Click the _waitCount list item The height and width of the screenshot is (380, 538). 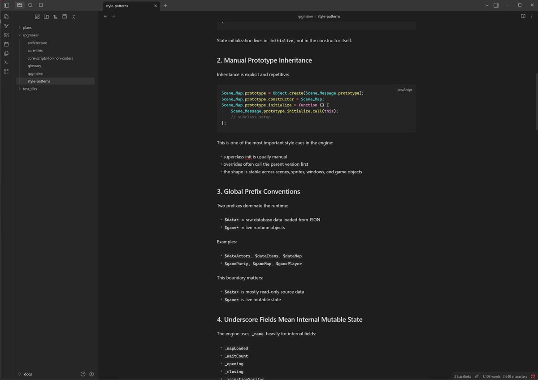coord(236,356)
